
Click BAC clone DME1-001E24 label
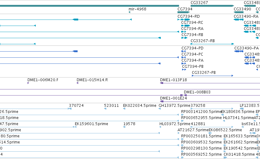[174, 98]
